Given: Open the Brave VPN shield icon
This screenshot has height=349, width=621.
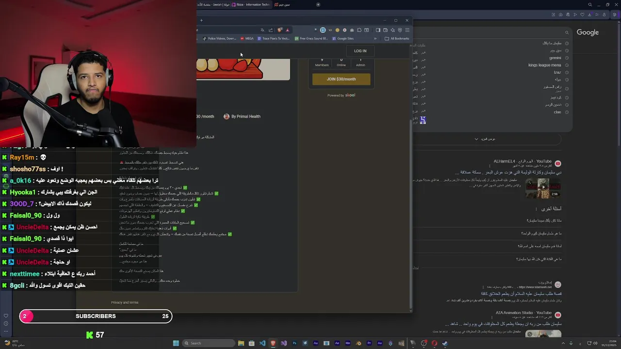Looking at the screenshot, I should pyautogui.click(x=400, y=30).
